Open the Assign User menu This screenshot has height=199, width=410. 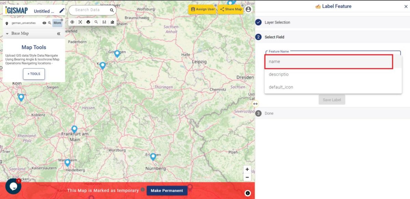tap(203, 9)
